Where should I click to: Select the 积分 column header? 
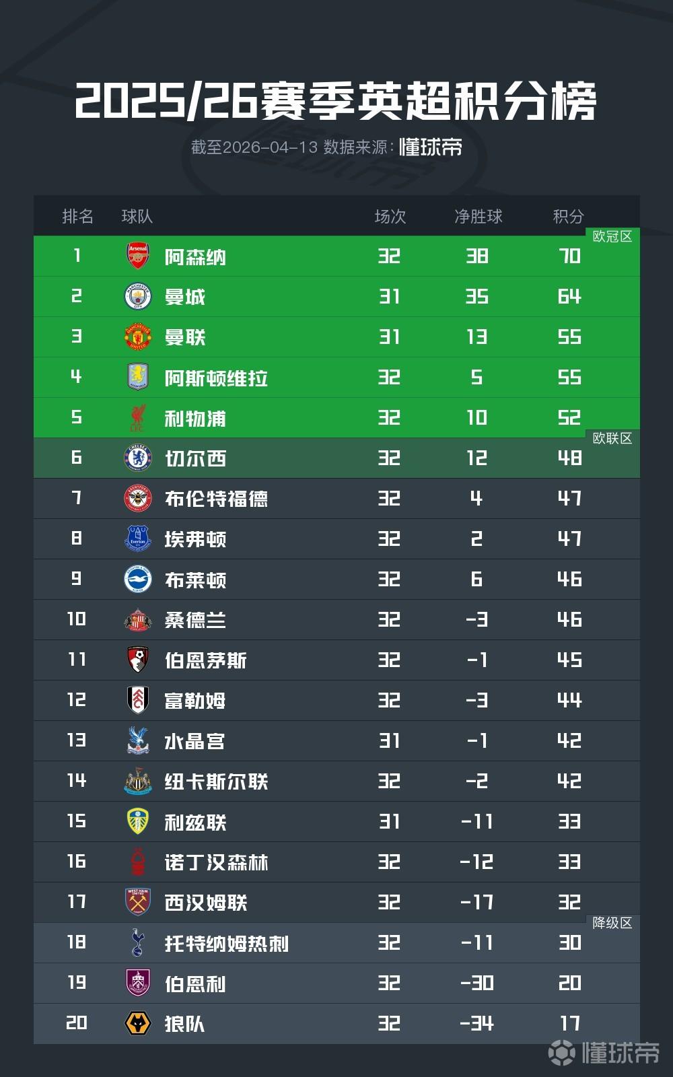568,216
